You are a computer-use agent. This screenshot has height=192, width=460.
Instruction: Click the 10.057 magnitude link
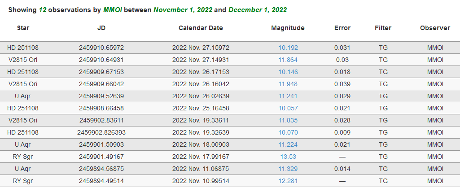click(x=288, y=108)
